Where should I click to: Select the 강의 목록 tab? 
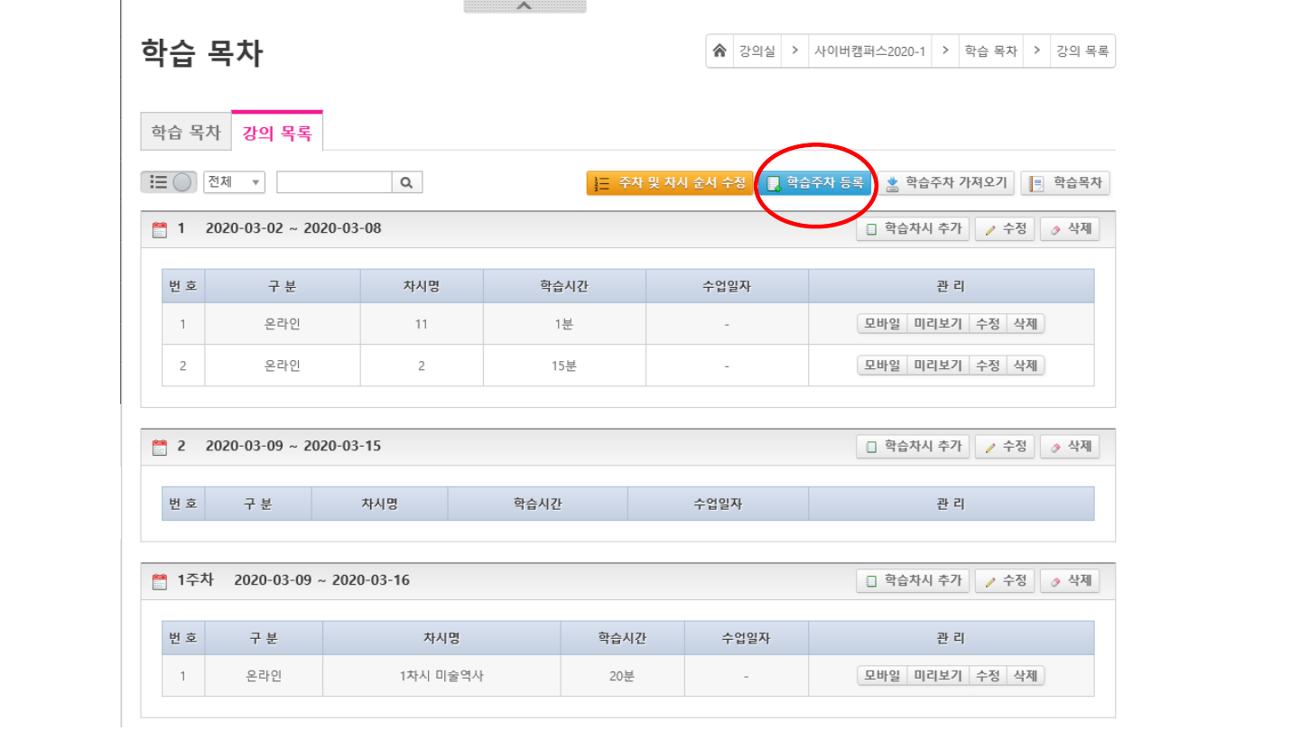coord(277,134)
